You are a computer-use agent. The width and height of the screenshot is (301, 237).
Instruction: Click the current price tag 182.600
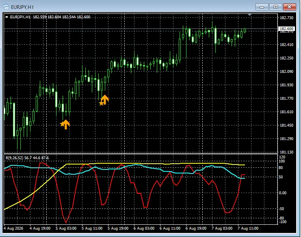coord(286,29)
